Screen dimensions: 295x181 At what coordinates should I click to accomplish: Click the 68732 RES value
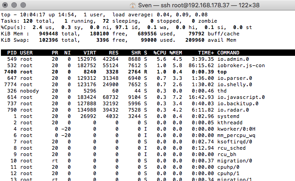[x=110, y=97]
